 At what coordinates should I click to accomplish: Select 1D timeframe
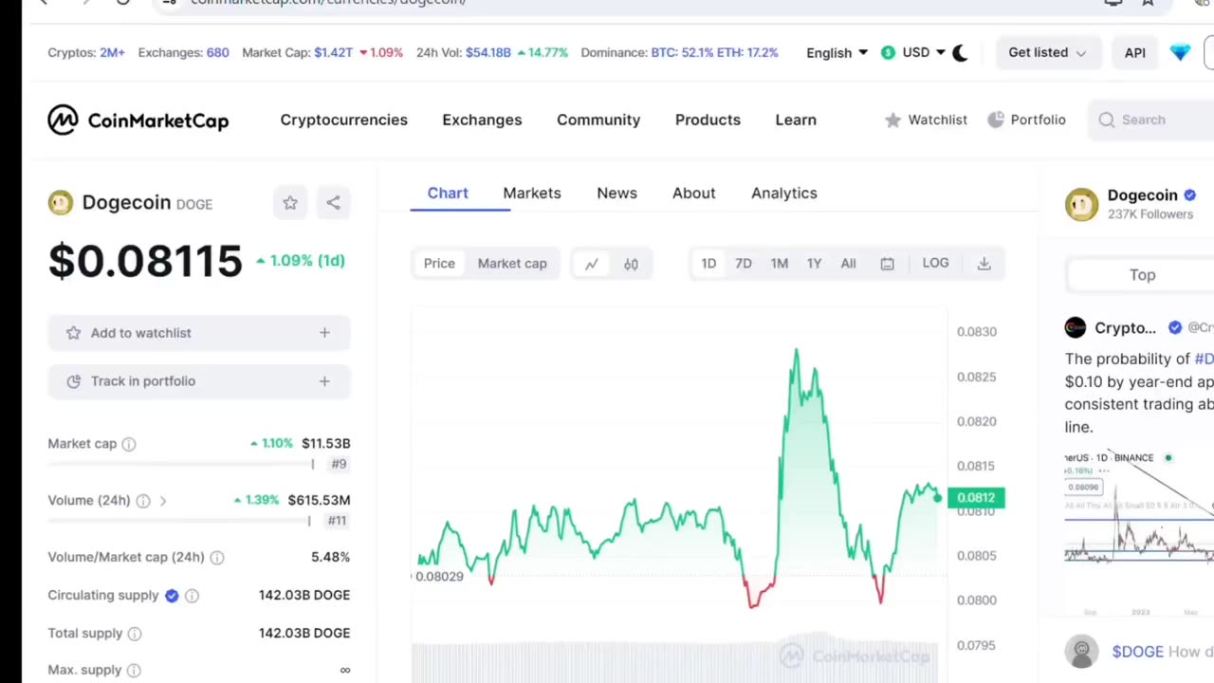pos(708,264)
